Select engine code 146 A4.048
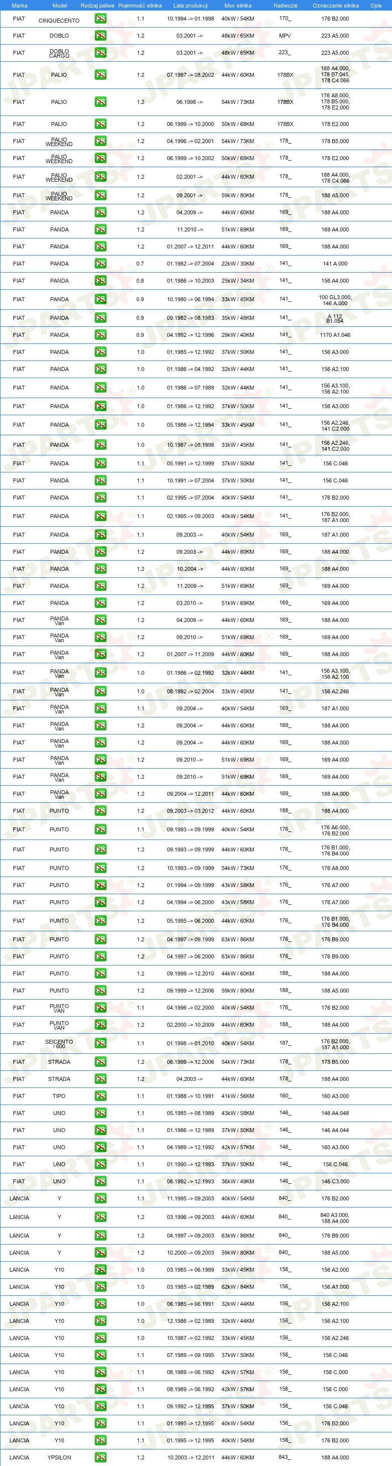The height and width of the screenshot is (1466, 392). (335, 1113)
